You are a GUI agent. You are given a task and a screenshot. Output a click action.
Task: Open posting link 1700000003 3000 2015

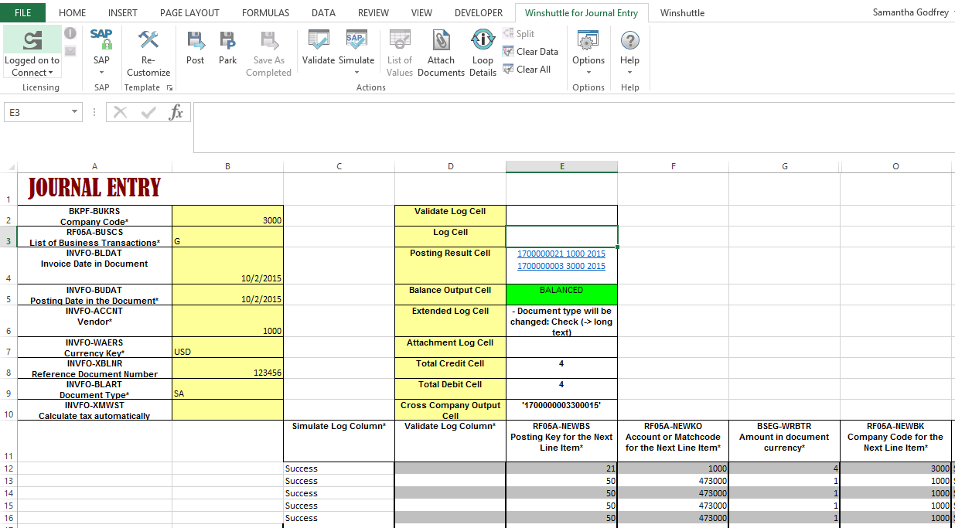(561, 266)
